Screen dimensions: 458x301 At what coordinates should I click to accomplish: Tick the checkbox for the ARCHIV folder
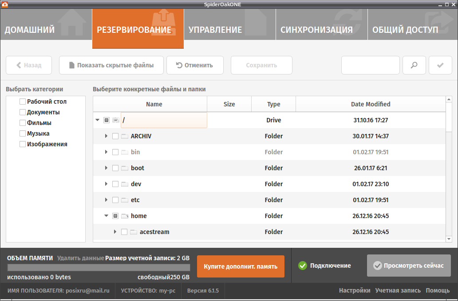(x=115, y=136)
